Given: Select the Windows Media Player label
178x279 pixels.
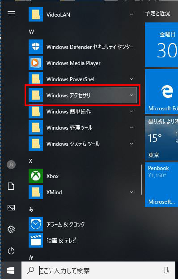Looking at the screenshot, I should coord(73,63).
